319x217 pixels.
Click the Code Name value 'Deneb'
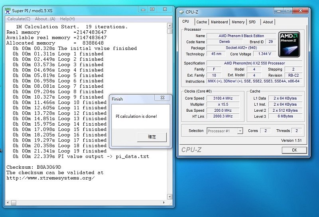point(224,42)
